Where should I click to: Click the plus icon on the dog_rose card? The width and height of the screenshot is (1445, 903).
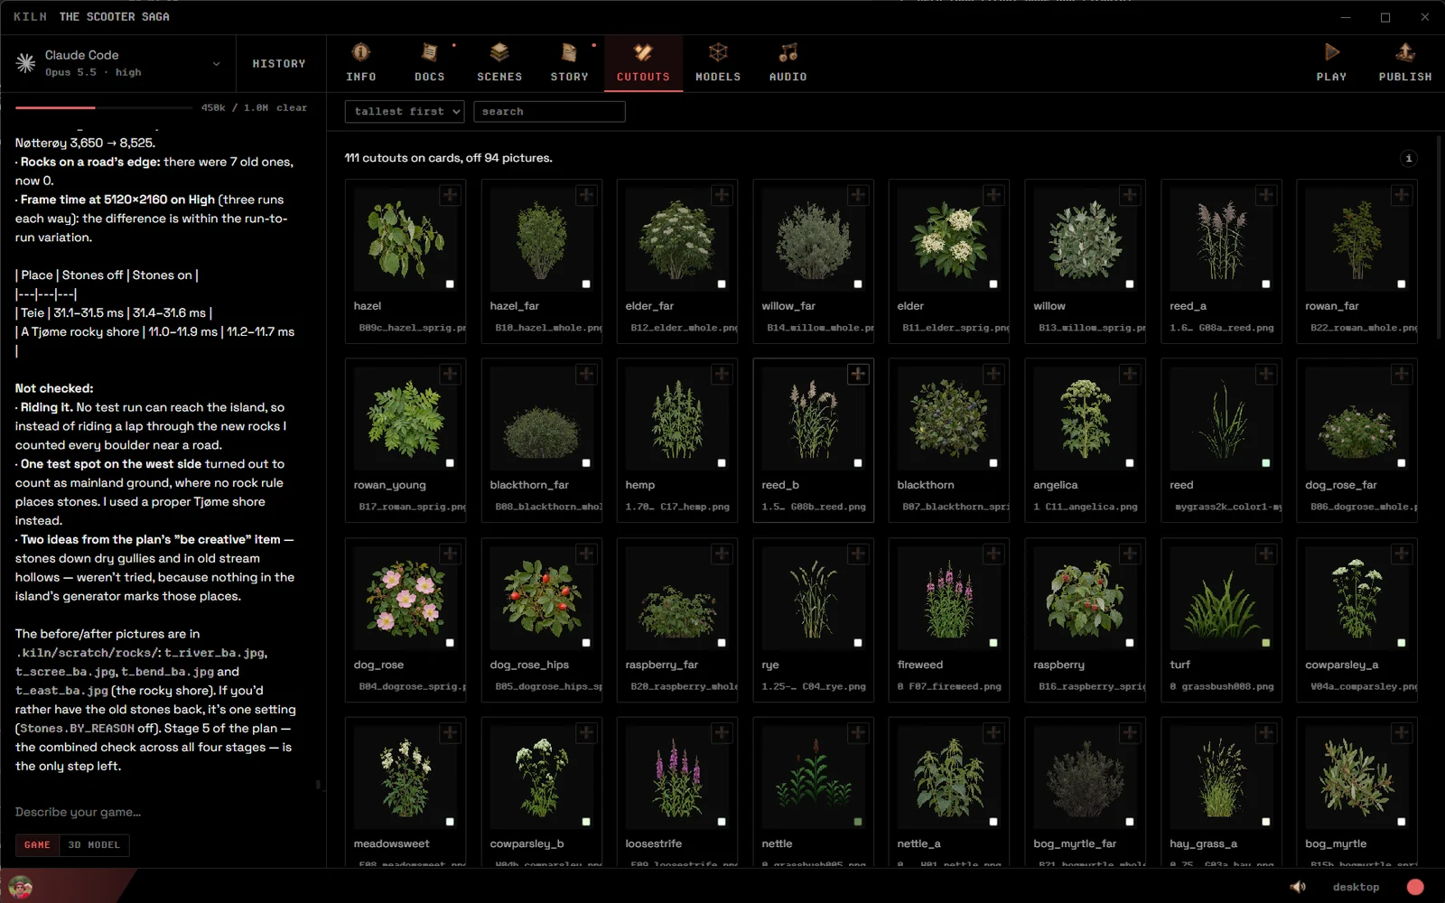click(450, 554)
